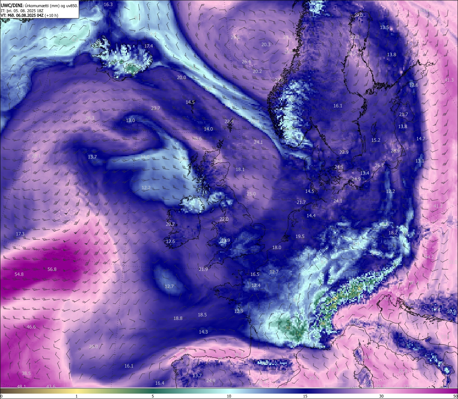Click the 0 tick on colorbar

[1, 396]
